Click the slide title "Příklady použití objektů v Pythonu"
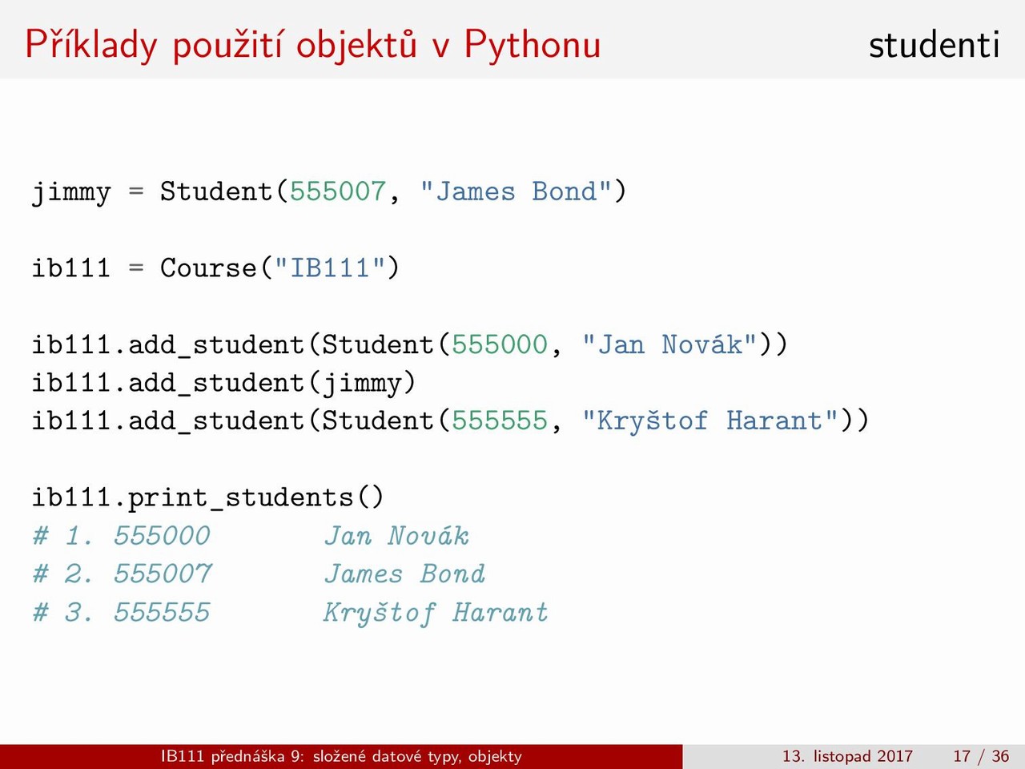The width and height of the screenshot is (1025, 769). coord(312,44)
